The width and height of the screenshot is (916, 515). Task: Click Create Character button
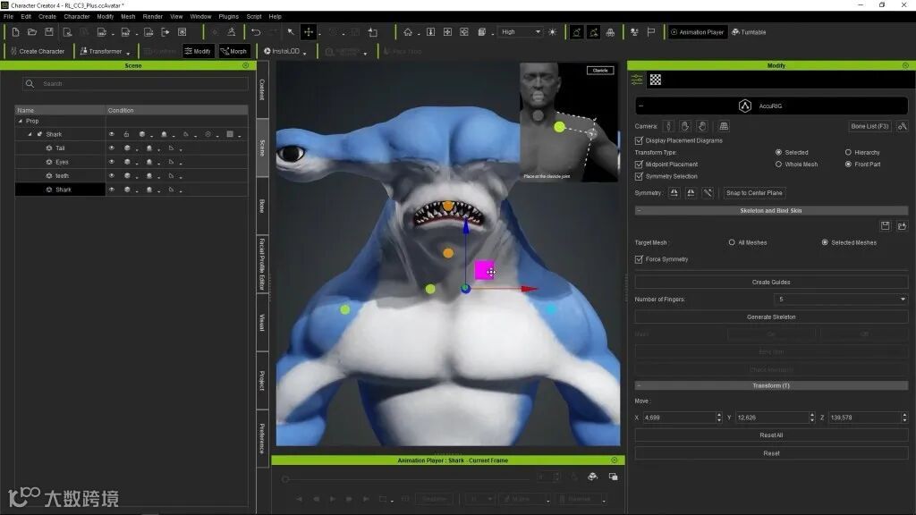point(38,51)
